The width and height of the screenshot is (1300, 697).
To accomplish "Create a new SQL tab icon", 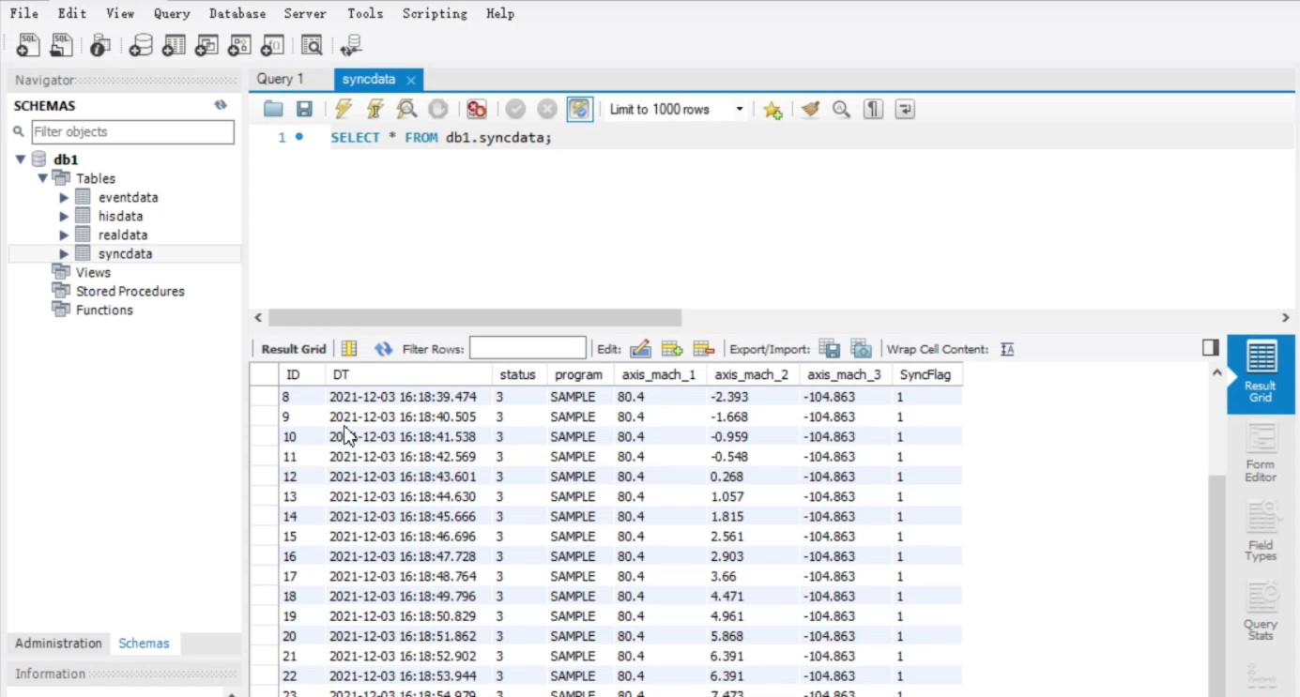I will pyautogui.click(x=28, y=44).
